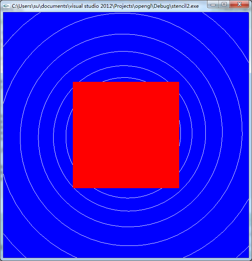Open the application icon system menu
Image resolution: width=252 pixels, height=261 pixels.
6,6
